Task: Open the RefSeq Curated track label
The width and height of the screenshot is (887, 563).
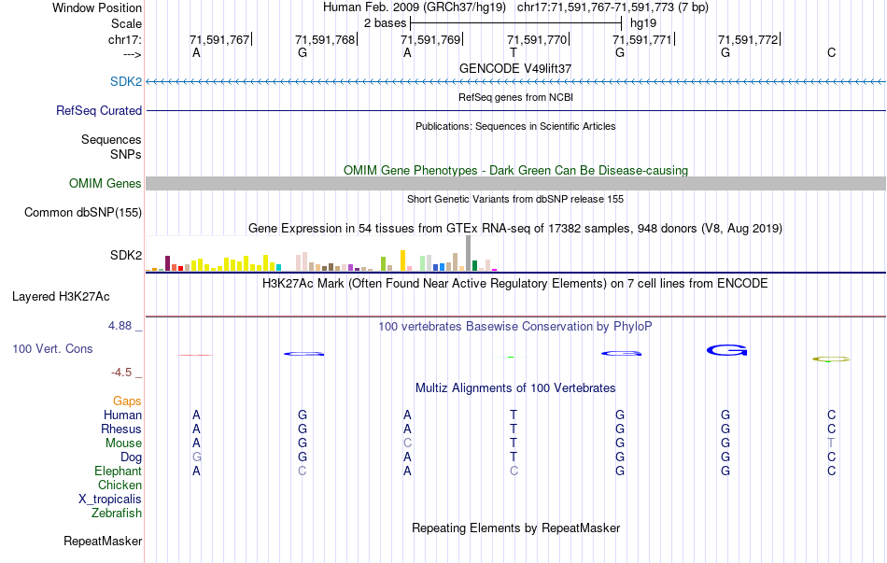Action: pyautogui.click(x=99, y=110)
